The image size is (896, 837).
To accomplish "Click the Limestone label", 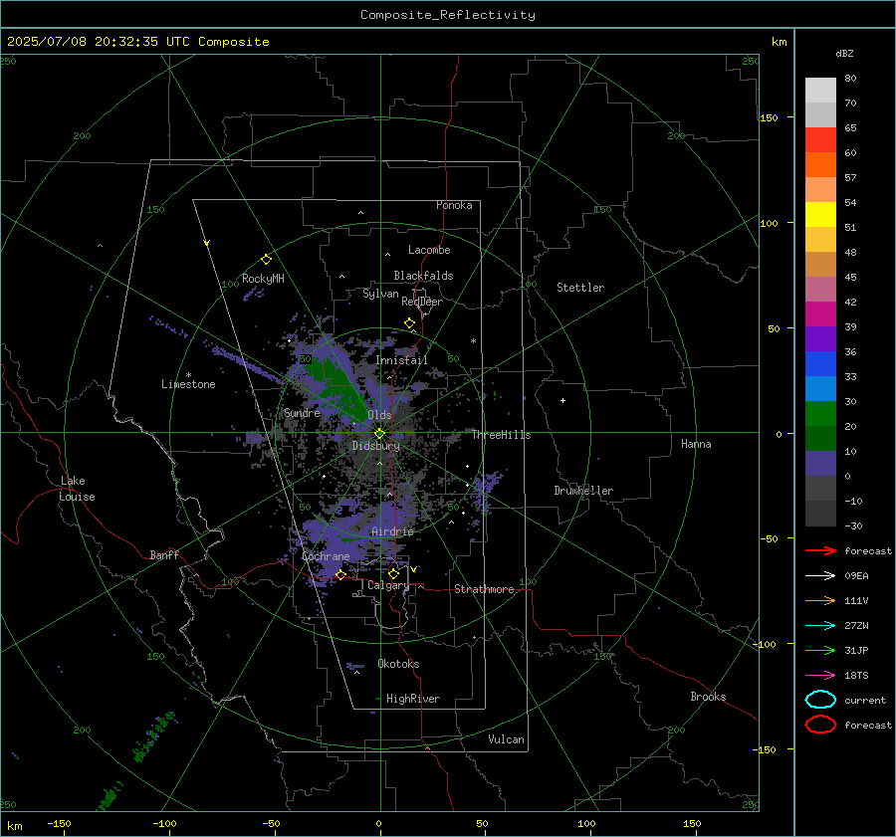I will (x=188, y=384).
